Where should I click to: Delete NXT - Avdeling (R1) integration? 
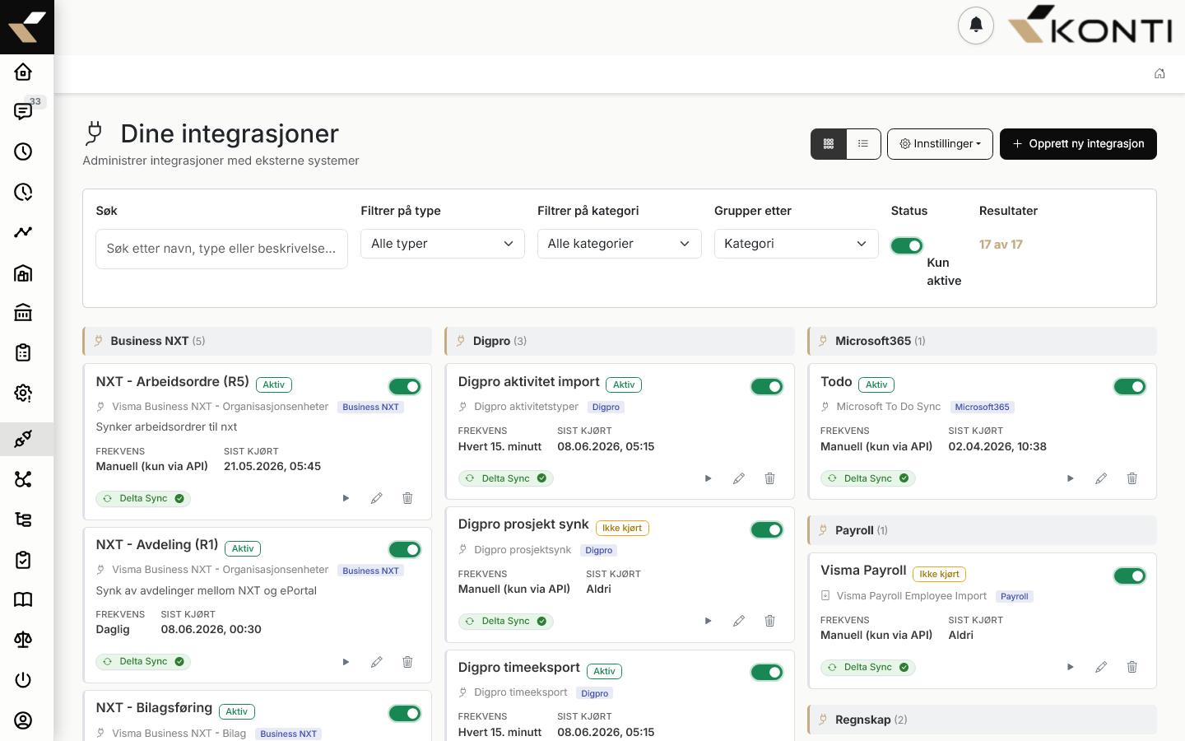(x=407, y=662)
